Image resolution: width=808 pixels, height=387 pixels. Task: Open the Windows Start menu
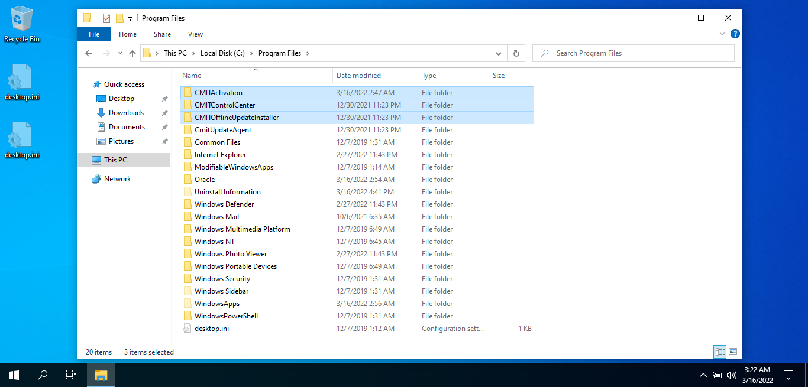(x=14, y=375)
